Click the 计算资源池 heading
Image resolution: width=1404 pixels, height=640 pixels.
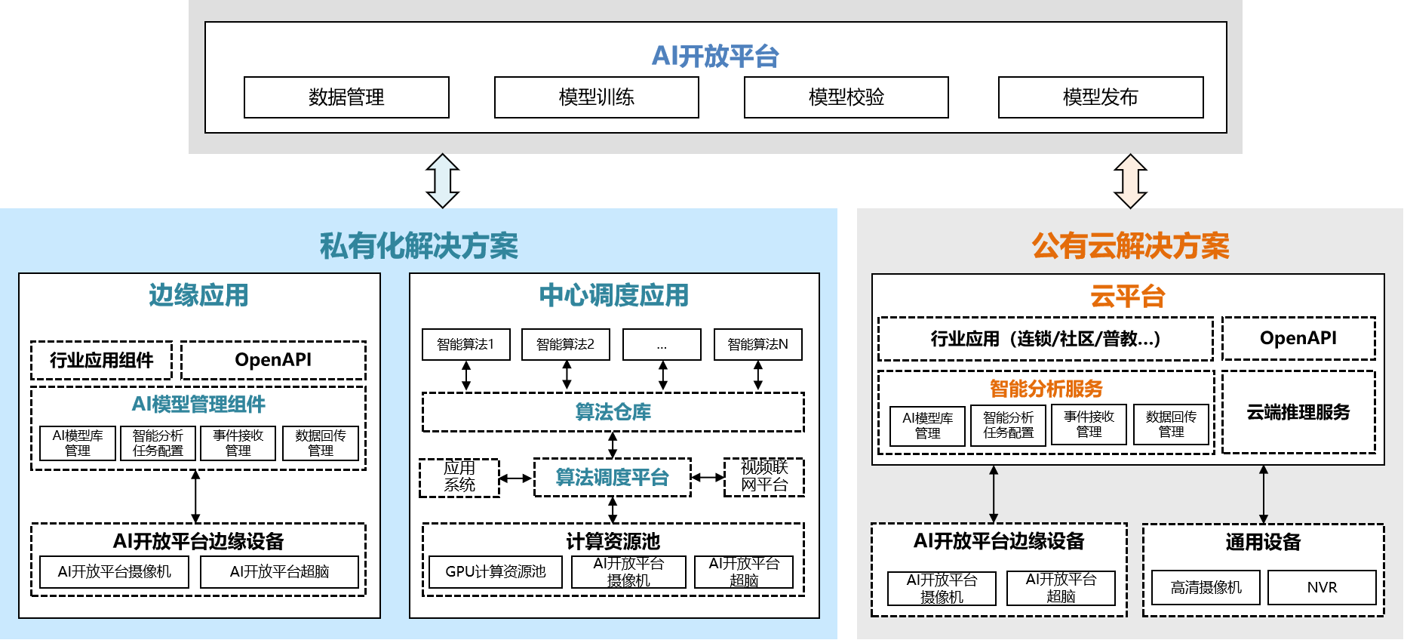(x=613, y=541)
